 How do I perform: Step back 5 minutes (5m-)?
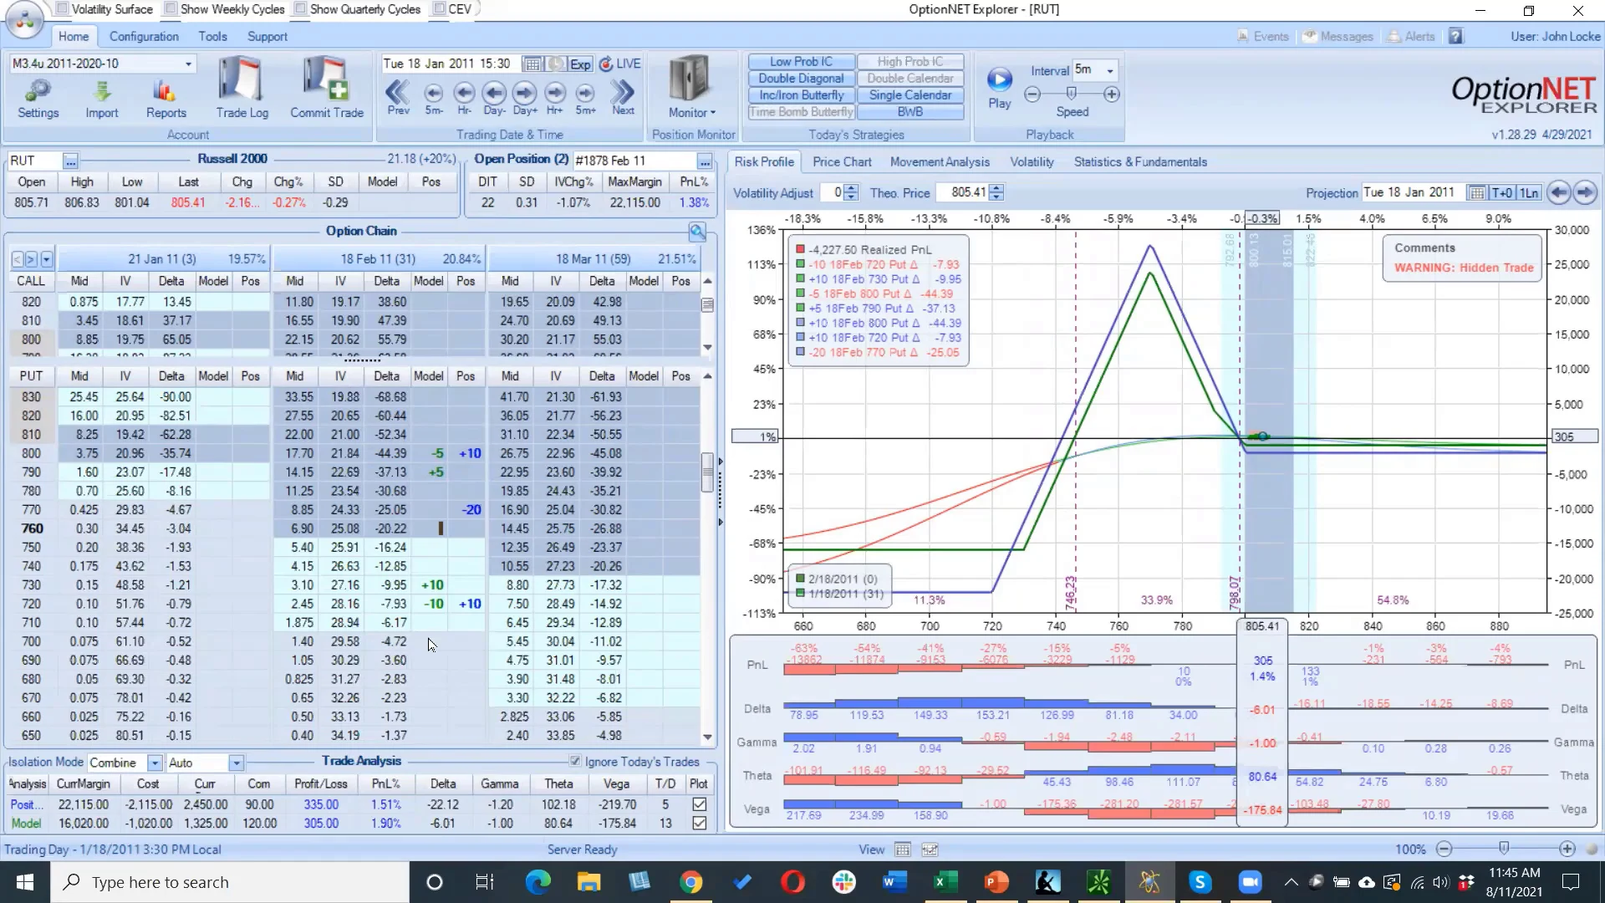coord(433,97)
